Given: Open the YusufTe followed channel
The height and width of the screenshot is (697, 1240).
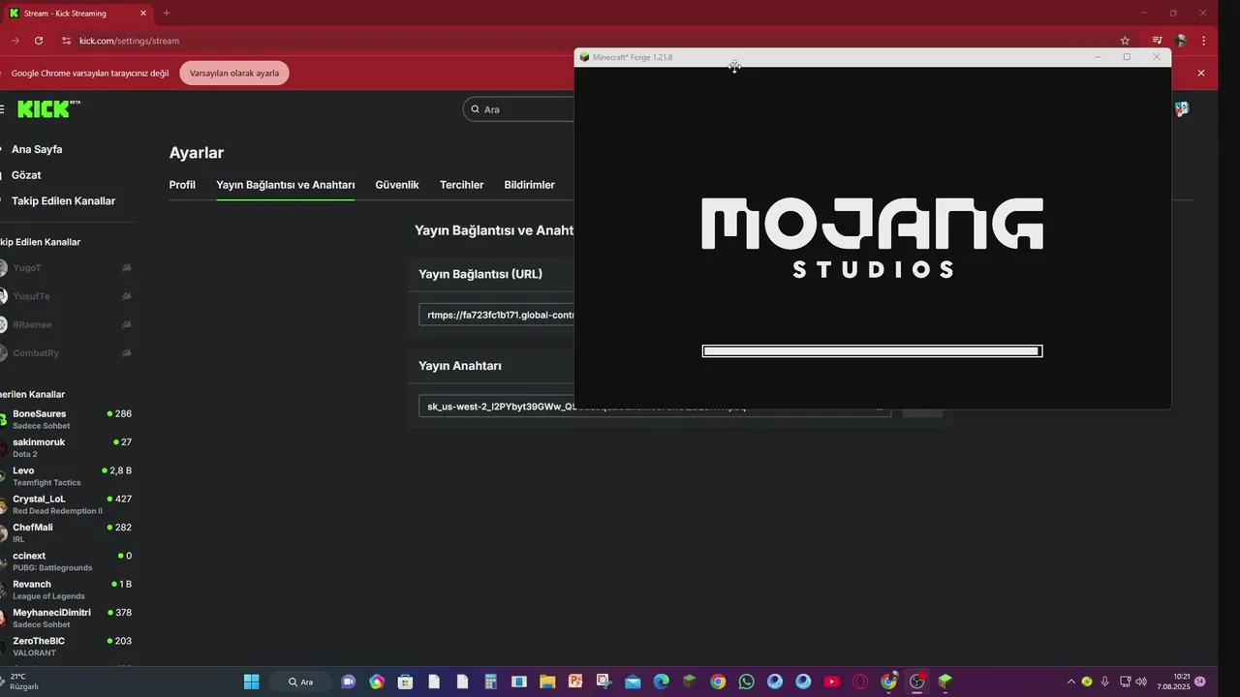Looking at the screenshot, I should [x=66, y=296].
